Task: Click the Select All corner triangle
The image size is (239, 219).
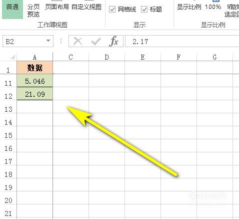Action: pos(12,57)
